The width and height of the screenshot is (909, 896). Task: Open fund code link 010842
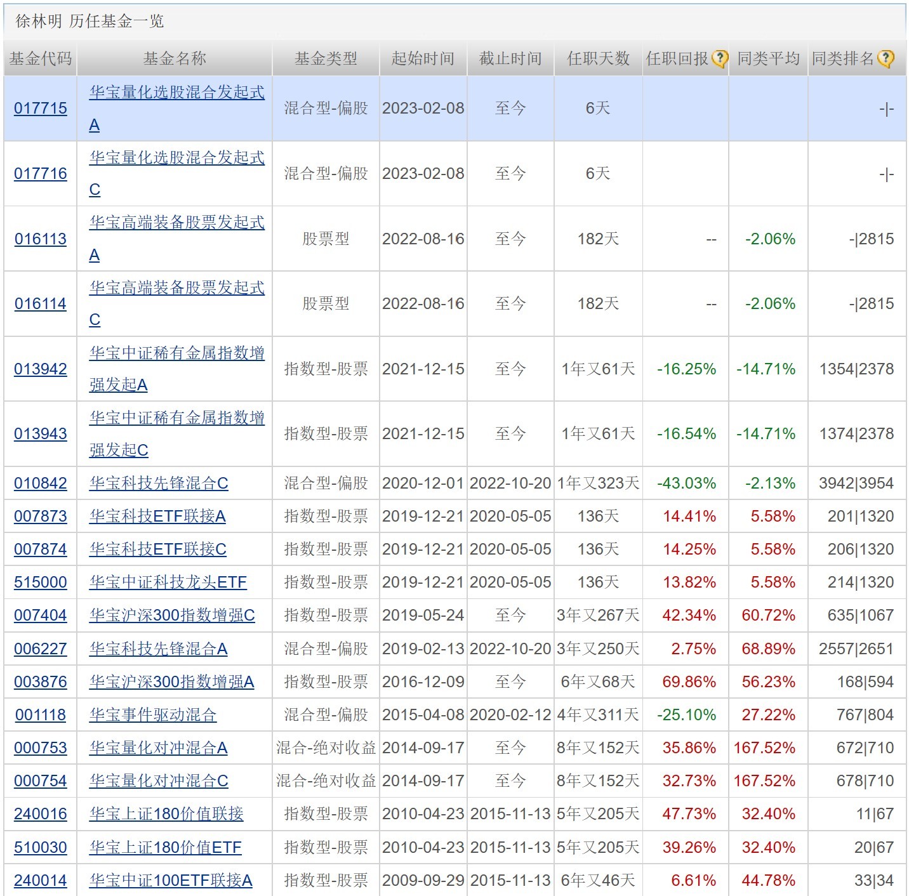coord(41,484)
